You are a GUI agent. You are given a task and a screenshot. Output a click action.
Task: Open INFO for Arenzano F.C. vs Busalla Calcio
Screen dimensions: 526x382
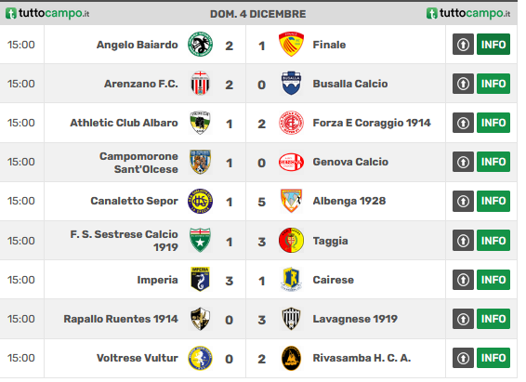pyautogui.click(x=493, y=83)
